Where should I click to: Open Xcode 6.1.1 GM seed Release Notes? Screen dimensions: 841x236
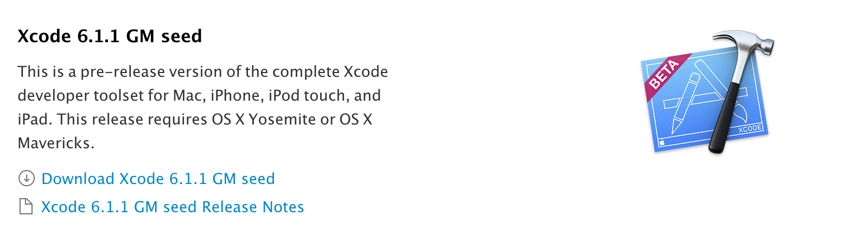pyautogui.click(x=173, y=207)
